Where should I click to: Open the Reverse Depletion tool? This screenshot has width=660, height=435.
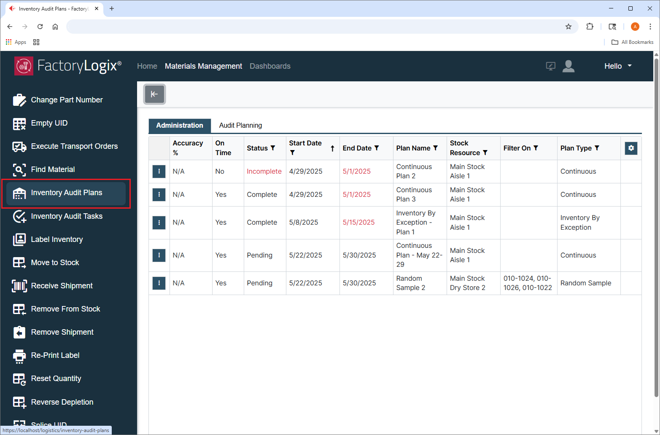62,402
